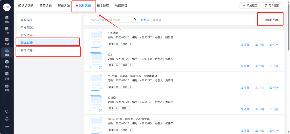Click the 使用：1 tag on 37填空
The height and width of the screenshot is (134, 290).
click(x=126, y=108)
